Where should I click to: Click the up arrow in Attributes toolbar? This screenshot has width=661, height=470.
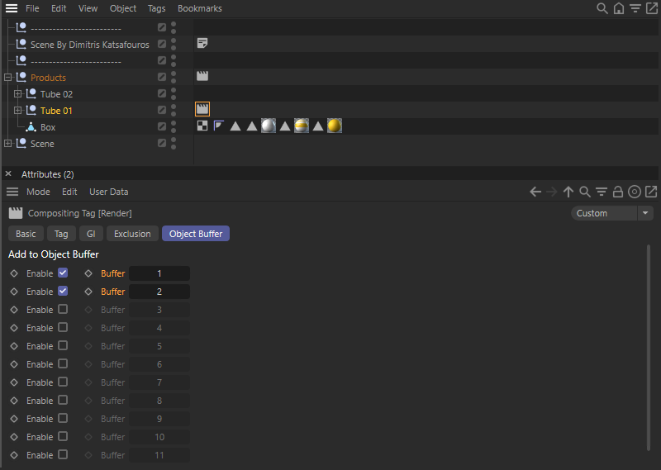coord(568,192)
